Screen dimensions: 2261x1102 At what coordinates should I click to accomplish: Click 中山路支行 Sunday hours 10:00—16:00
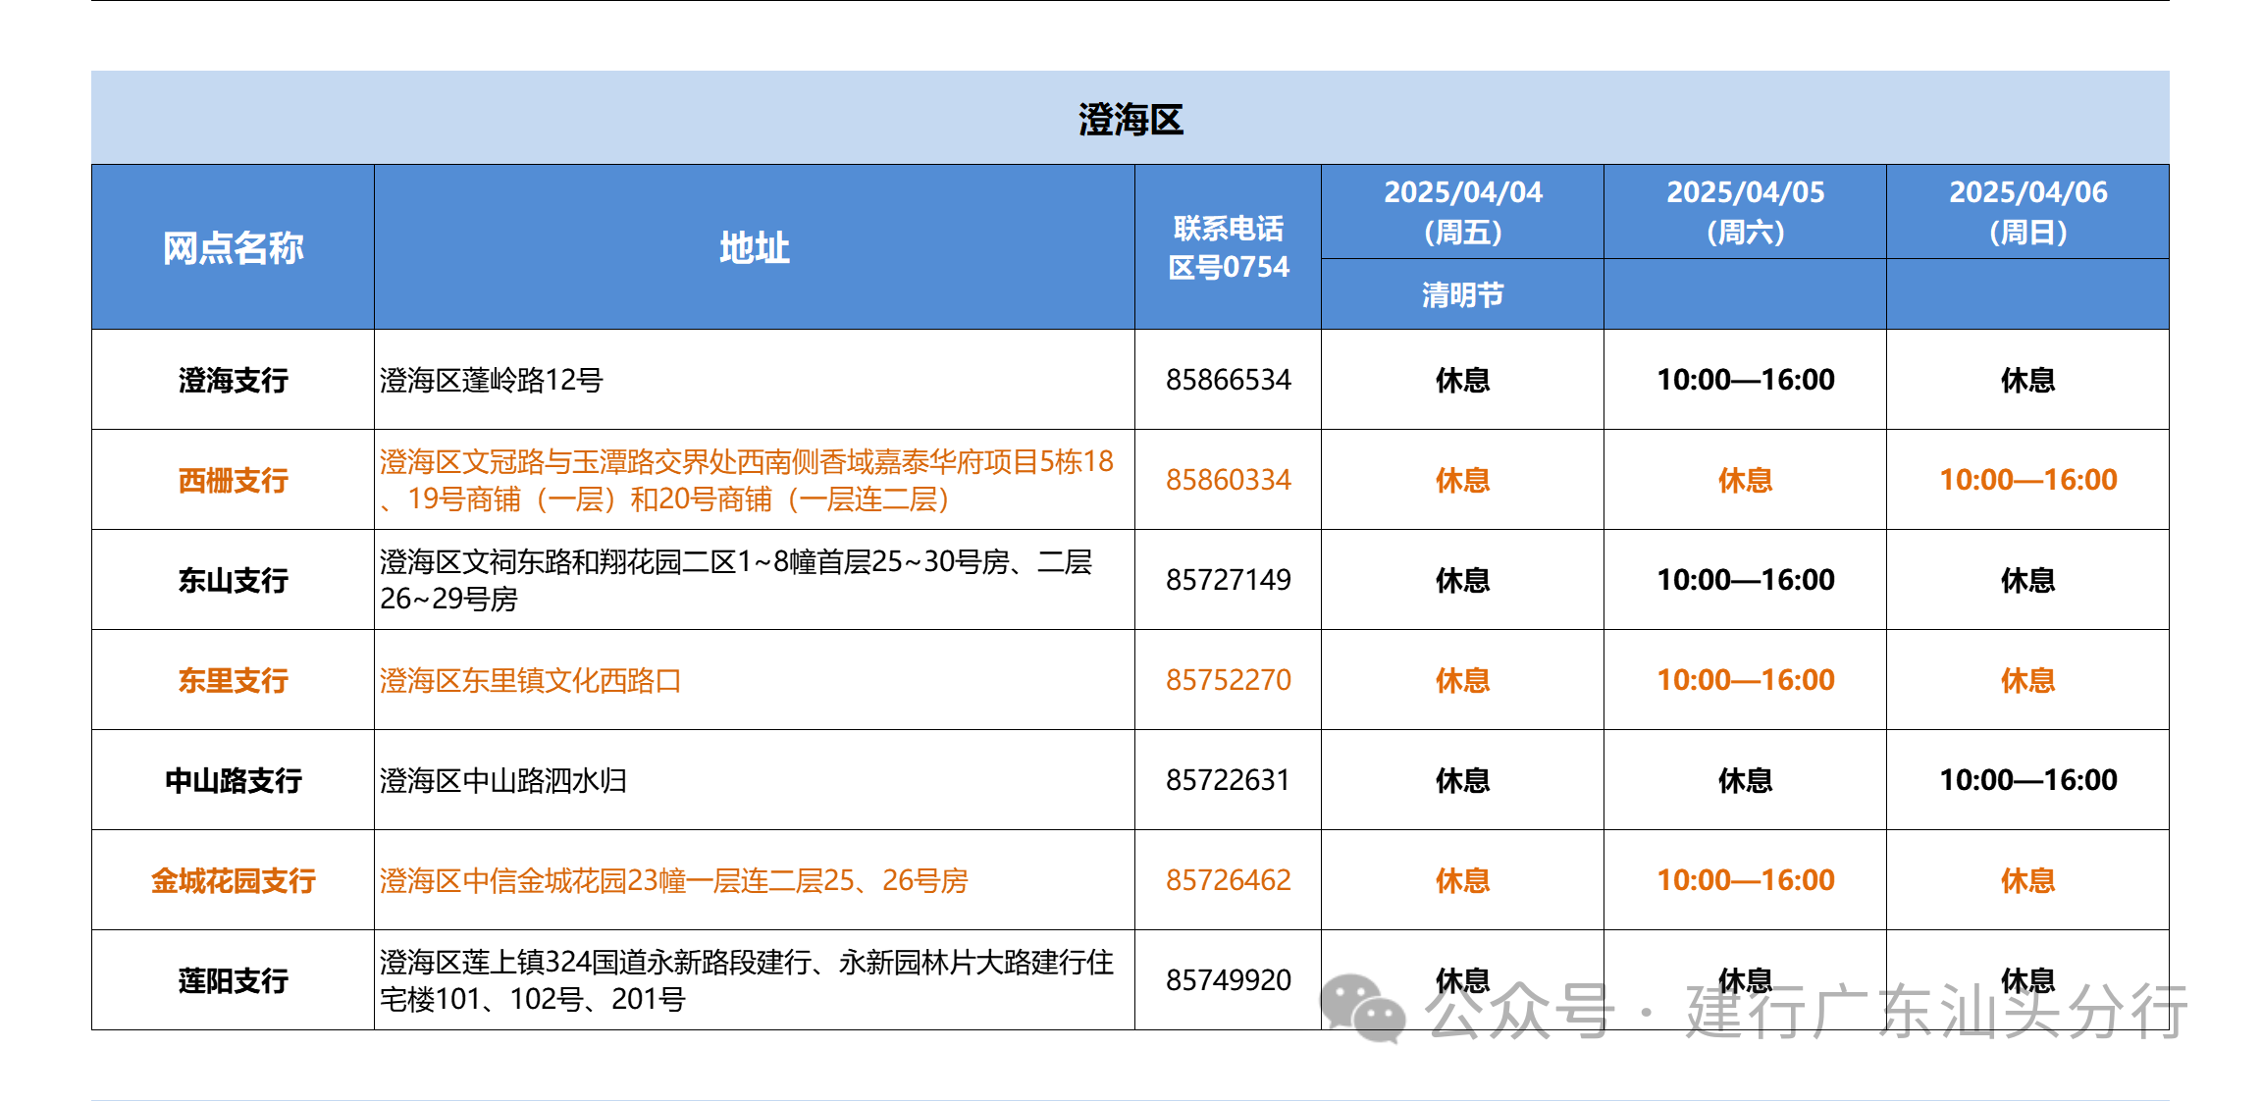pos(2027,780)
